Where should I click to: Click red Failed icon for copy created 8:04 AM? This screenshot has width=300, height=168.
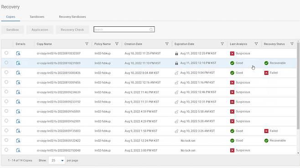(266, 73)
